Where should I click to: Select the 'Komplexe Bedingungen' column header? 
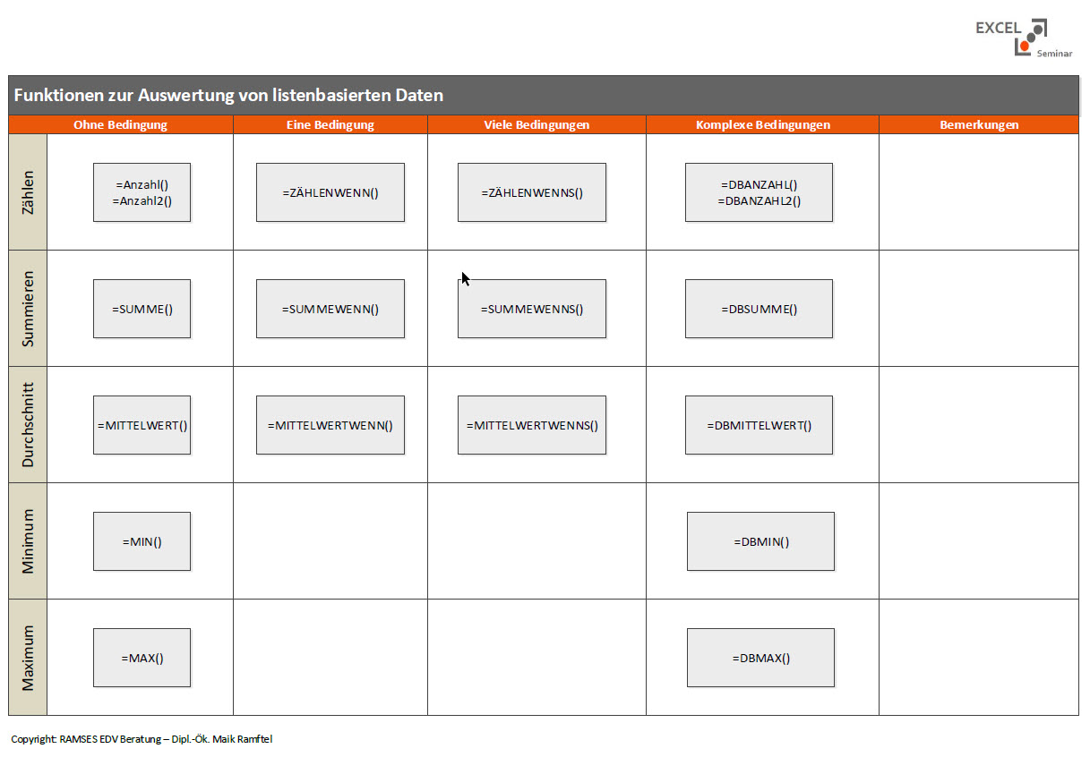click(762, 125)
